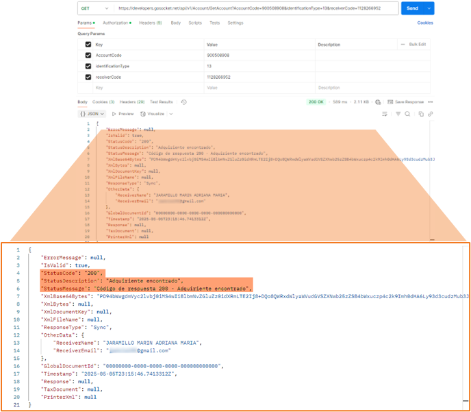
Task: Uncheck the receiverCode parameter
Action: coord(88,77)
